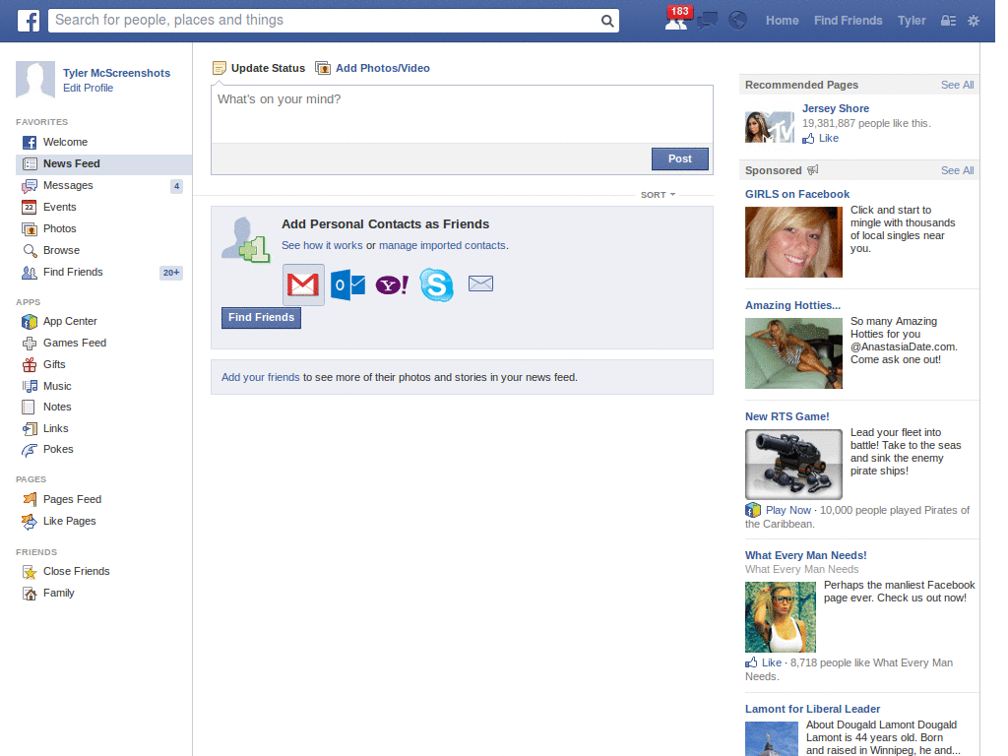This screenshot has width=1008, height=756.
Task: Select the other email envelope icon
Action: pos(480,283)
